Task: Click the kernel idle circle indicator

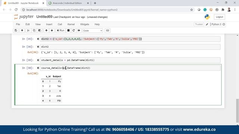Action: pyautogui.click(x=224, y=24)
